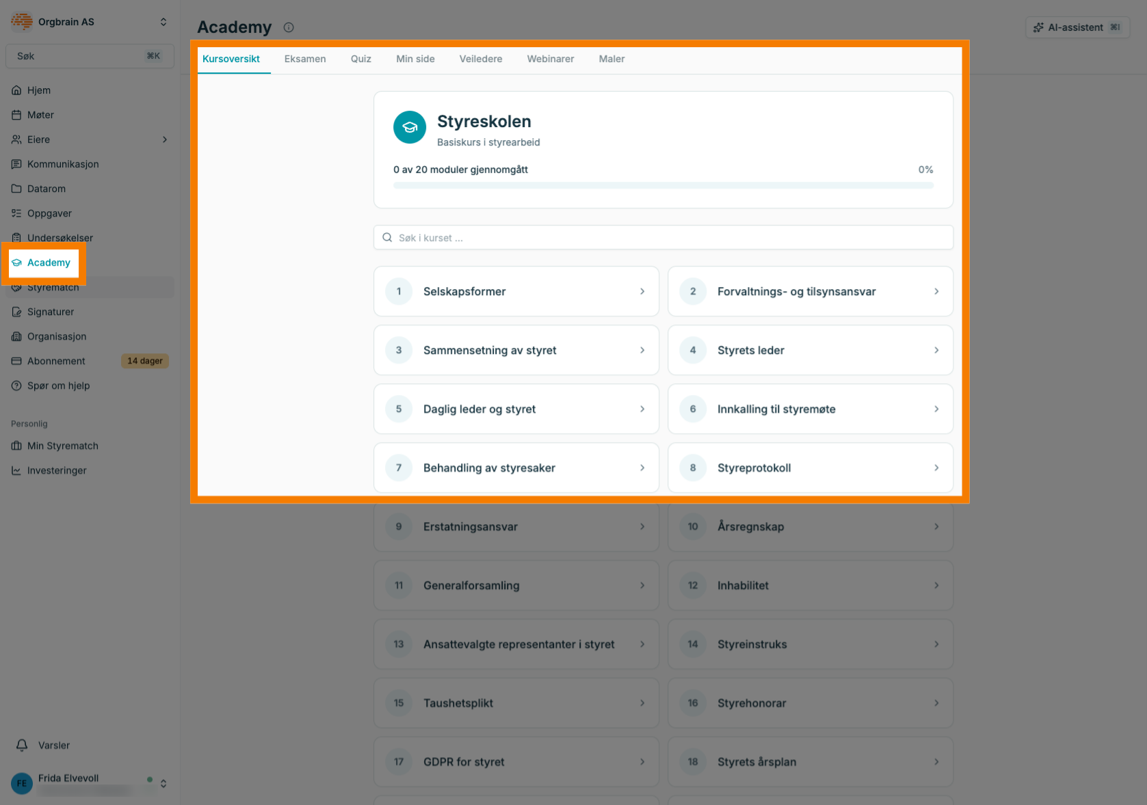Switch to the Eksamen tab

click(x=305, y=59)
